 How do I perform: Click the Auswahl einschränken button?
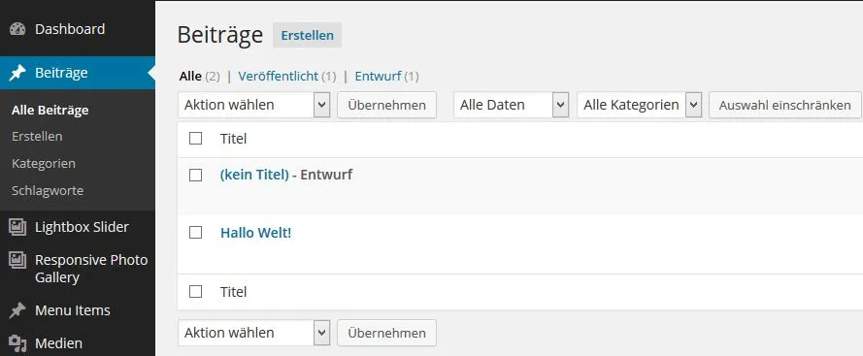tap(784, 105)
